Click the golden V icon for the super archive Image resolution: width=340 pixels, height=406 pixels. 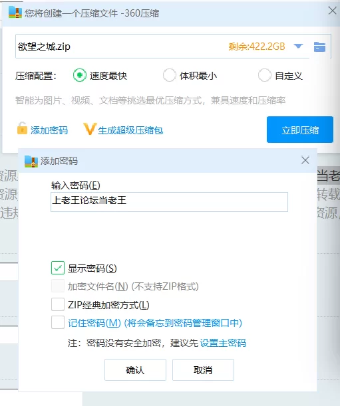point(90,129)
